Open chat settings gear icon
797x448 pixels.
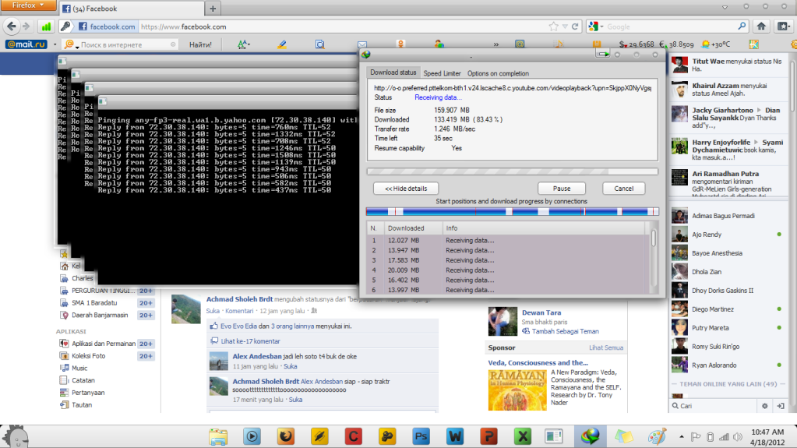click(x=764, y=406)
